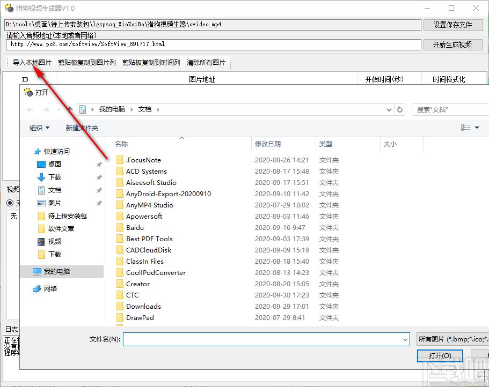
Task: Select Creator folder icon
Action: [120, 284]
